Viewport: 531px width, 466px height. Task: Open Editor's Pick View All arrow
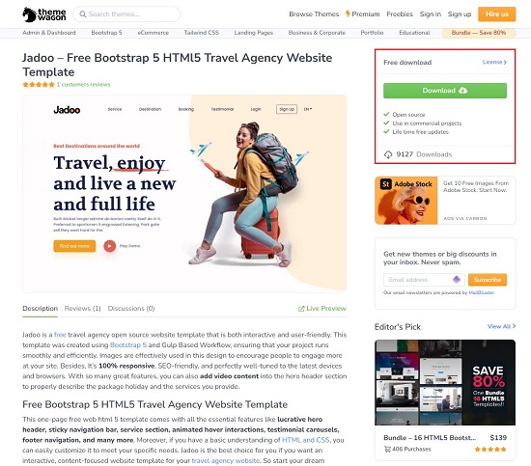coord(514,326)
